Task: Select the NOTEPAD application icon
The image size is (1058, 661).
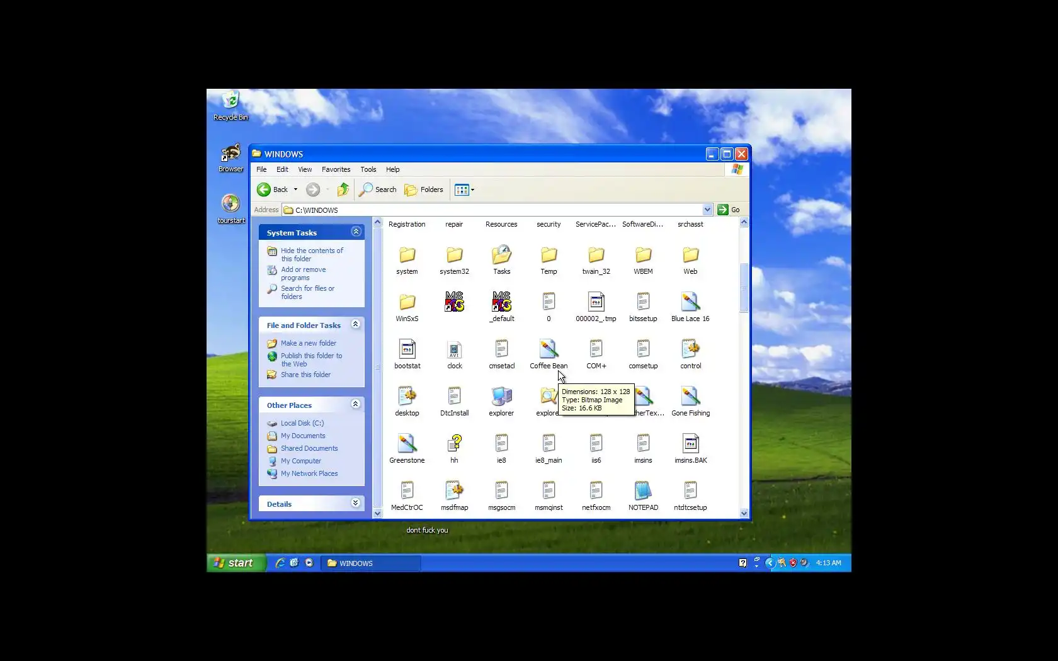Action: click(x=643, y=491)
